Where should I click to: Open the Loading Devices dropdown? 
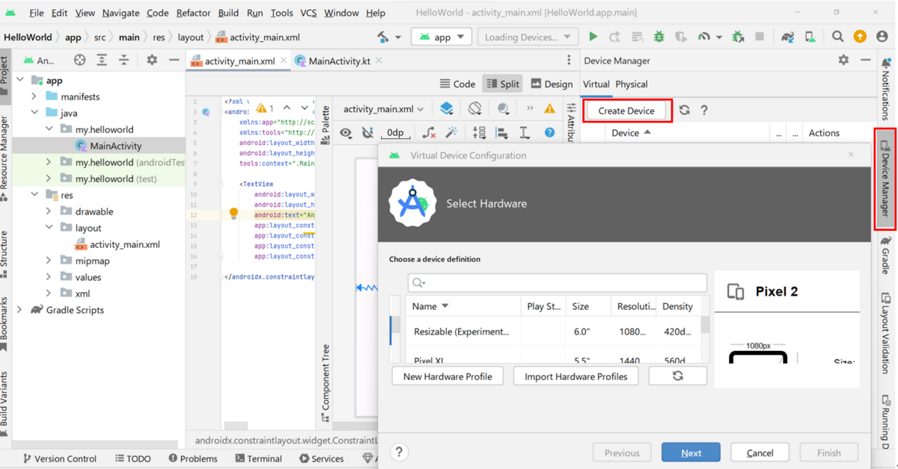pyautogui.click(x=527, y=37)
